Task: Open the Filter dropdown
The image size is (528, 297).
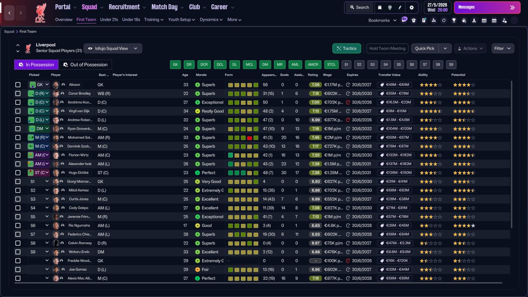Action: click(x=502, y=48)
